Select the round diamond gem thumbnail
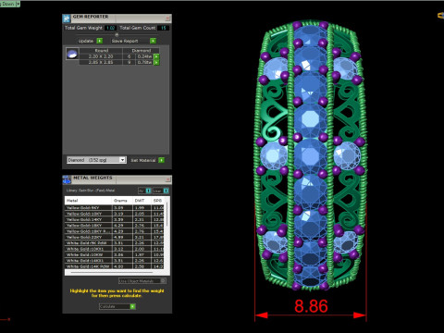This screenshot has width=444, height=333. coord(72,54)
